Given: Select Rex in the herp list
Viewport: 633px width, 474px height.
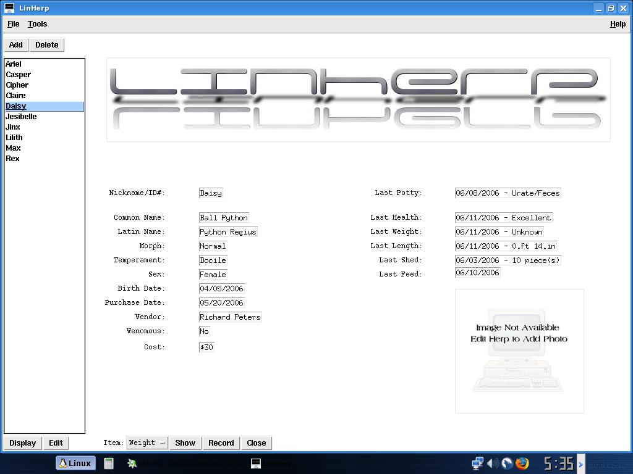Looking at the screenshot, I should click(x=44, y=159).
